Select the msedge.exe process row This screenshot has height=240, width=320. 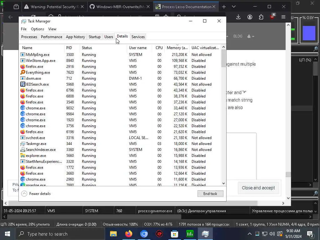click(x=120, y=185)
